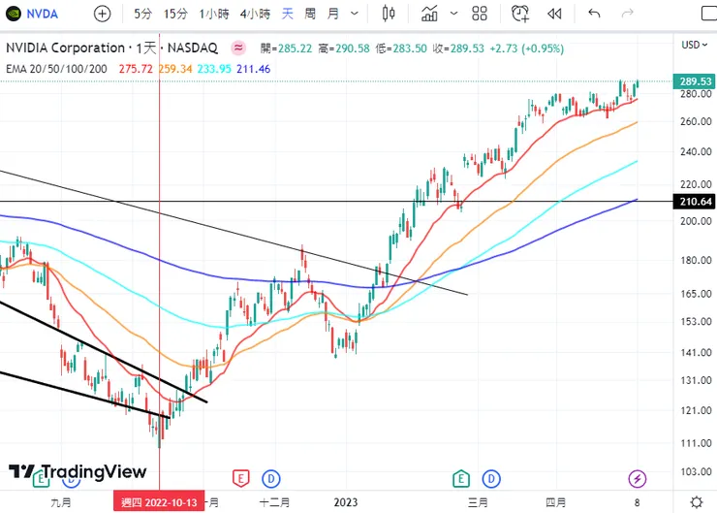This screenshot has height=513, width=717.
Task: Click the 180.00 price scale label
Action: [696, 260]
